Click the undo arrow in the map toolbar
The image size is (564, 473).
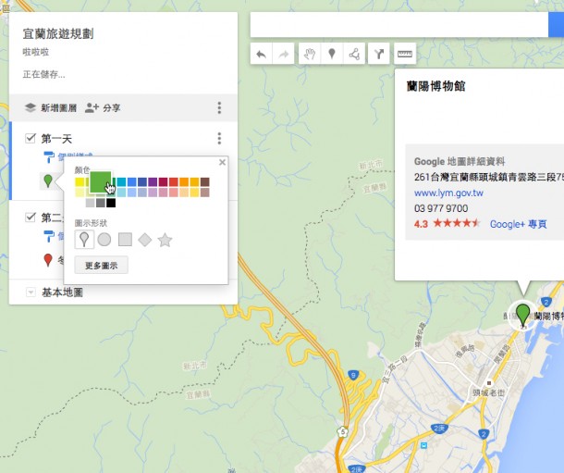pos(262,55)
